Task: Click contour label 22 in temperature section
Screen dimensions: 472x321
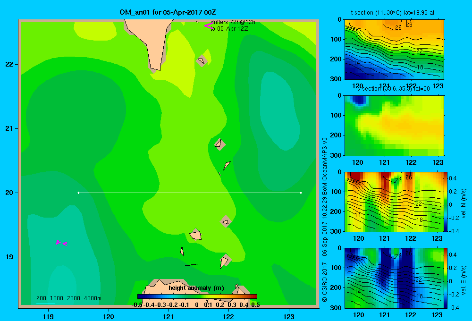Action: click(420, 51)
